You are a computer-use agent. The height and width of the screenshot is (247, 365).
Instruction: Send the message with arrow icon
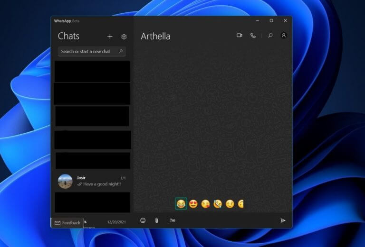click(283, 220)
